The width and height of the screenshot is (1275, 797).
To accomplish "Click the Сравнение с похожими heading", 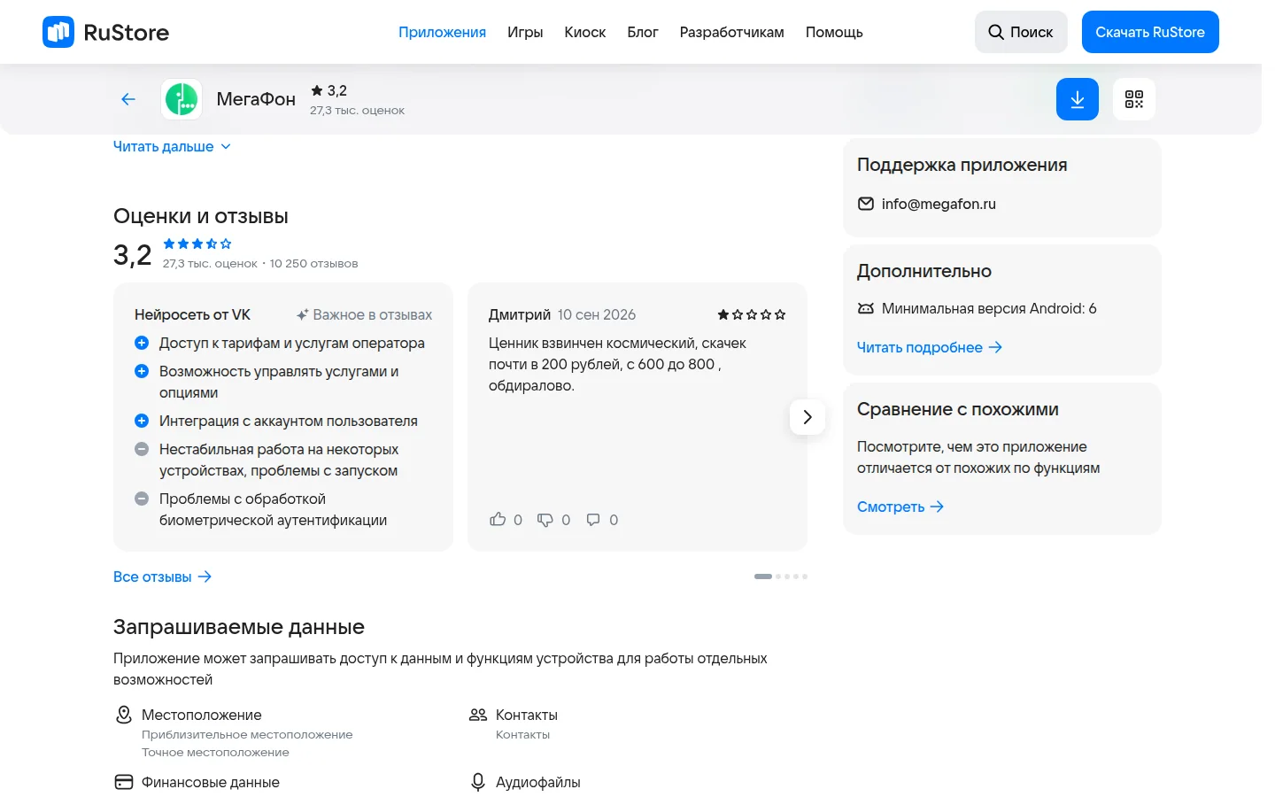I will [x=958, y=409].
